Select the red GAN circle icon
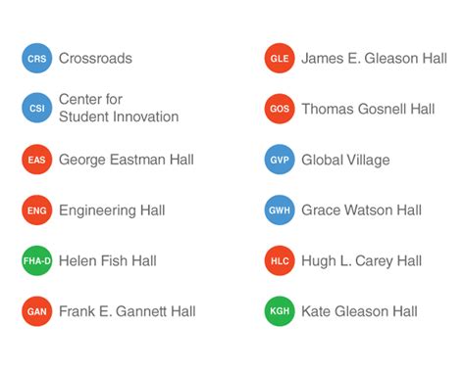The image size is (465, 371). point(37,311)
